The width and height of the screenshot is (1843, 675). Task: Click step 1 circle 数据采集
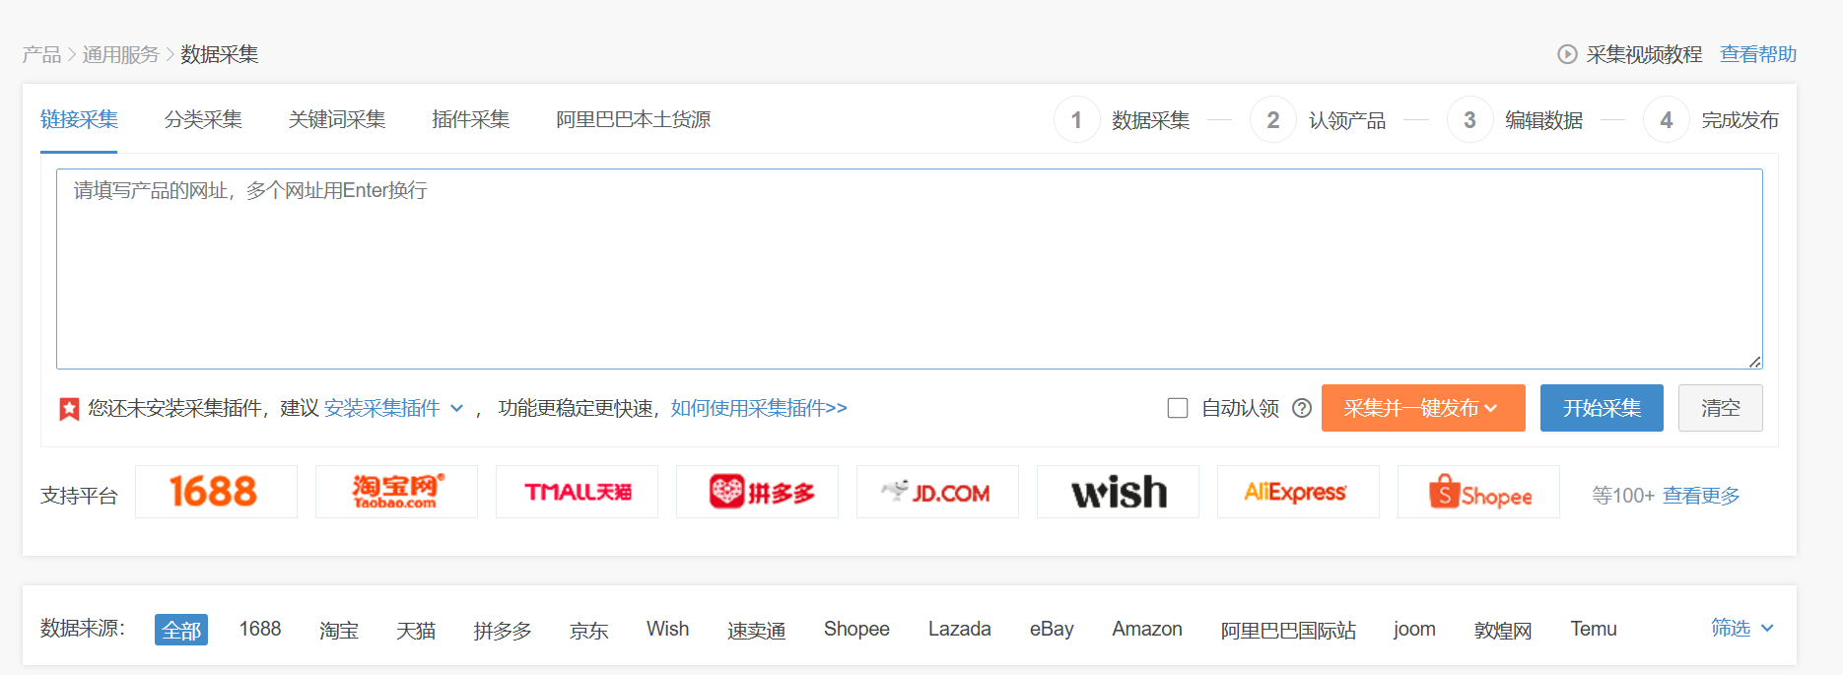pos(1077,119)
